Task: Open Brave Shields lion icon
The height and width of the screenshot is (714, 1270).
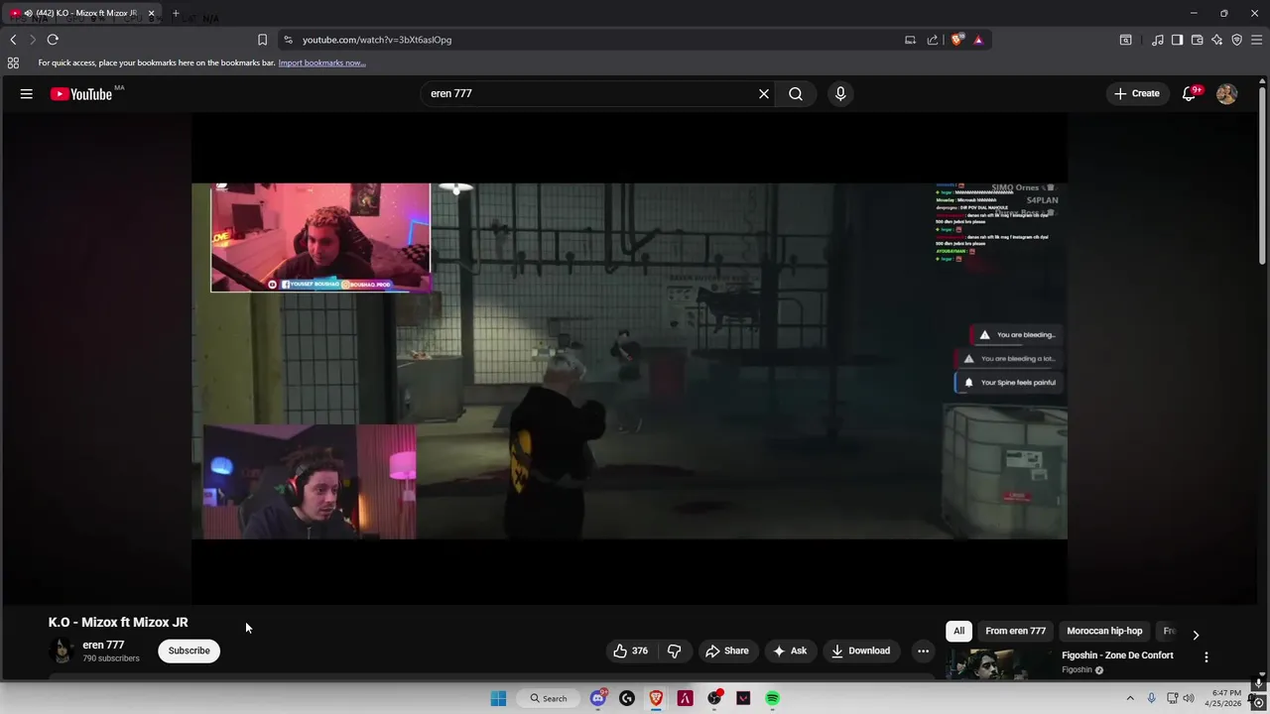Action: click(x=956, y=40)
